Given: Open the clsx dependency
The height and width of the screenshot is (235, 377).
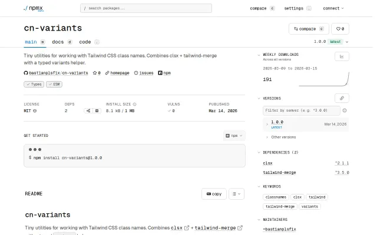Looking at the screenshot, I should 267,163.
